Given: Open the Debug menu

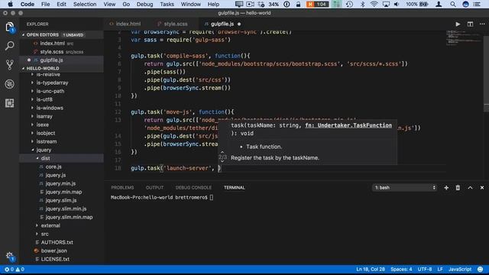Looking at the screenshot, I should coord(144,4).
